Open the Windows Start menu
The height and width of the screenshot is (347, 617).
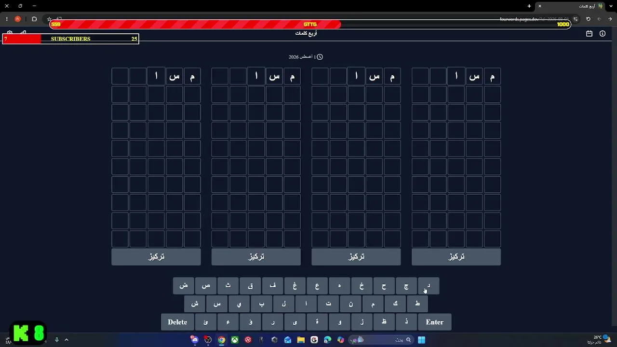click(421, 340)
